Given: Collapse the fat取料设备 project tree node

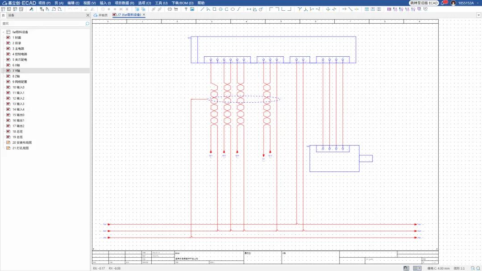Looking at the screenshot, I should (3, 32).
